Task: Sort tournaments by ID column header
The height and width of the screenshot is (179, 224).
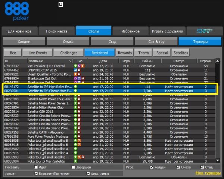Action: (16, 61)
